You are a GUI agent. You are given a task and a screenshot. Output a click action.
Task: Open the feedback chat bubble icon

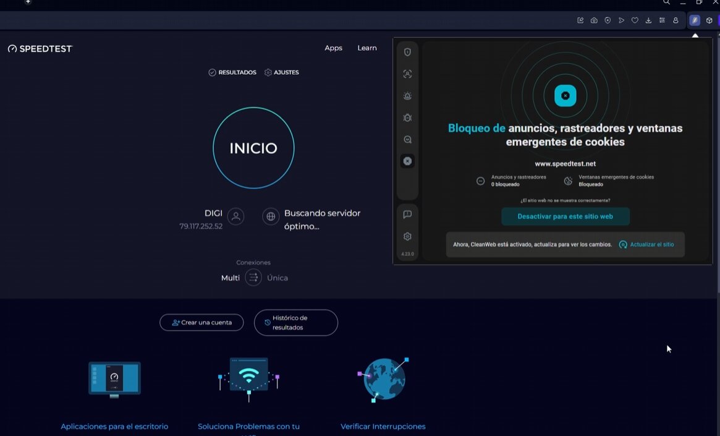pos(407,215)
